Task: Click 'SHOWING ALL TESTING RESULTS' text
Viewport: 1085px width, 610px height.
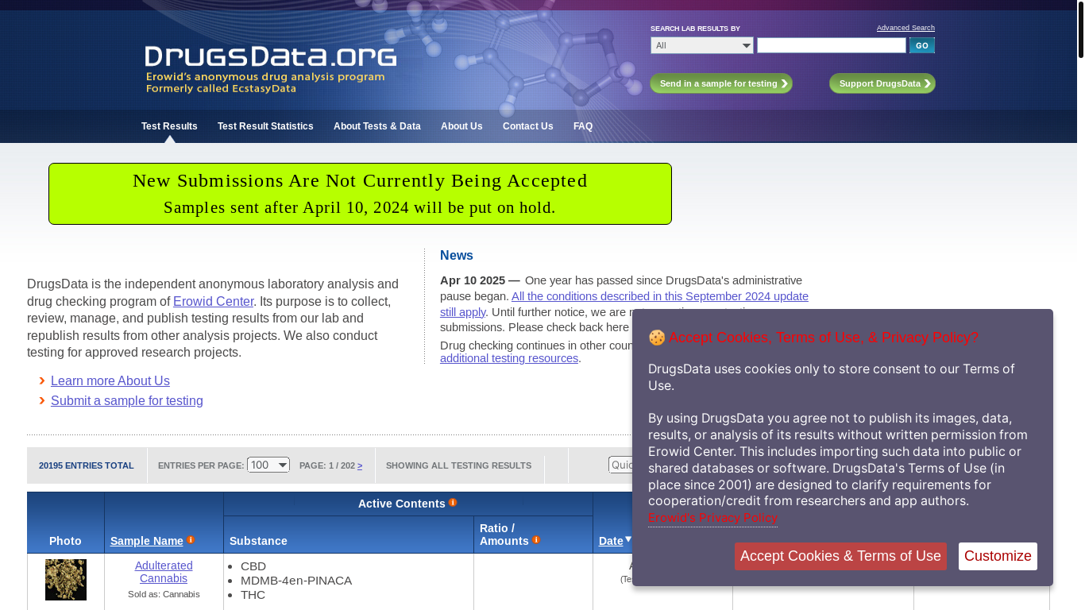Action: [x=458, y=465]
